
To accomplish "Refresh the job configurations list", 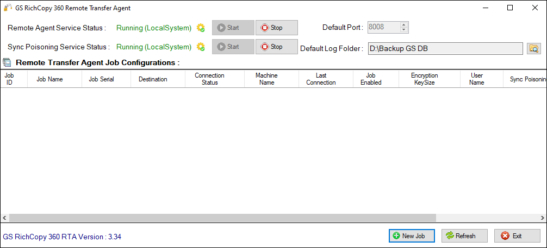I will pos(464,236).
